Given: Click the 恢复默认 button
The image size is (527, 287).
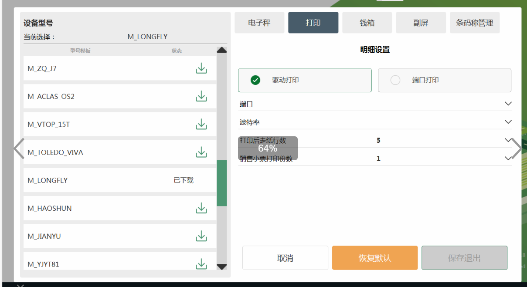Looking at the screenshot, I should point(375,258).
